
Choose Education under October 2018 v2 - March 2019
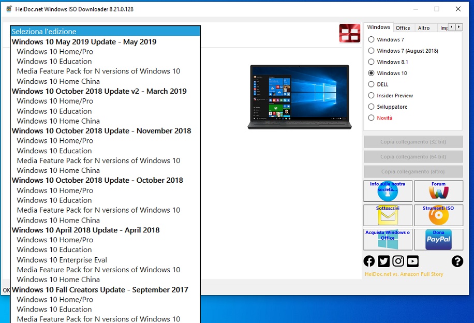105,111
